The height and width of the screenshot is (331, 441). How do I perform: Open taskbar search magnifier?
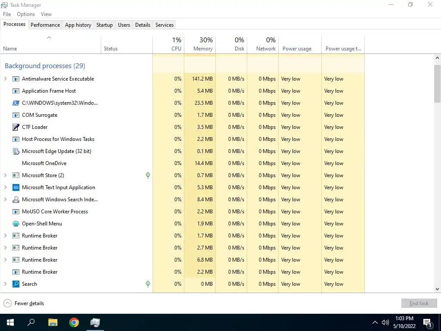[x=31, y=322]
